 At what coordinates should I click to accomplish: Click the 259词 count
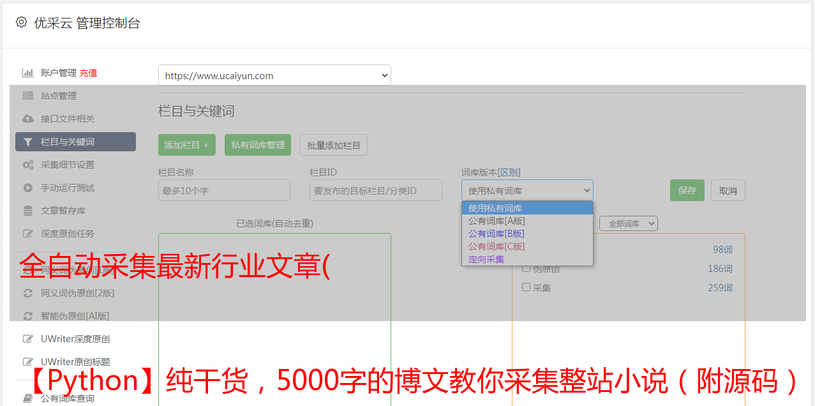click(x=720, y=288)
